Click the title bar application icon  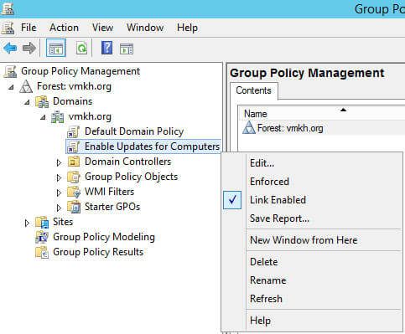[x=8, y=8]
